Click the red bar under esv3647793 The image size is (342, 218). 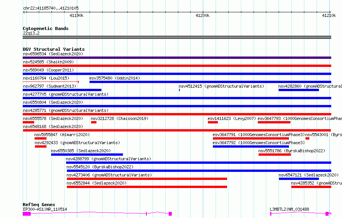click(274, 122)
